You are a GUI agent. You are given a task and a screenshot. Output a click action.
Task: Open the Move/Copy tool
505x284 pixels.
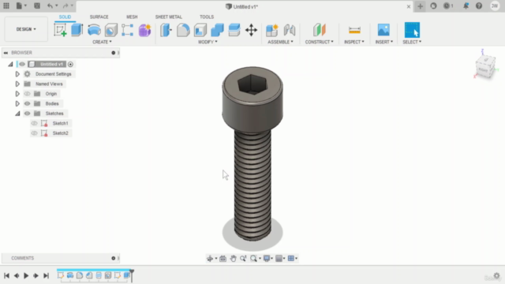coord(251,30)
